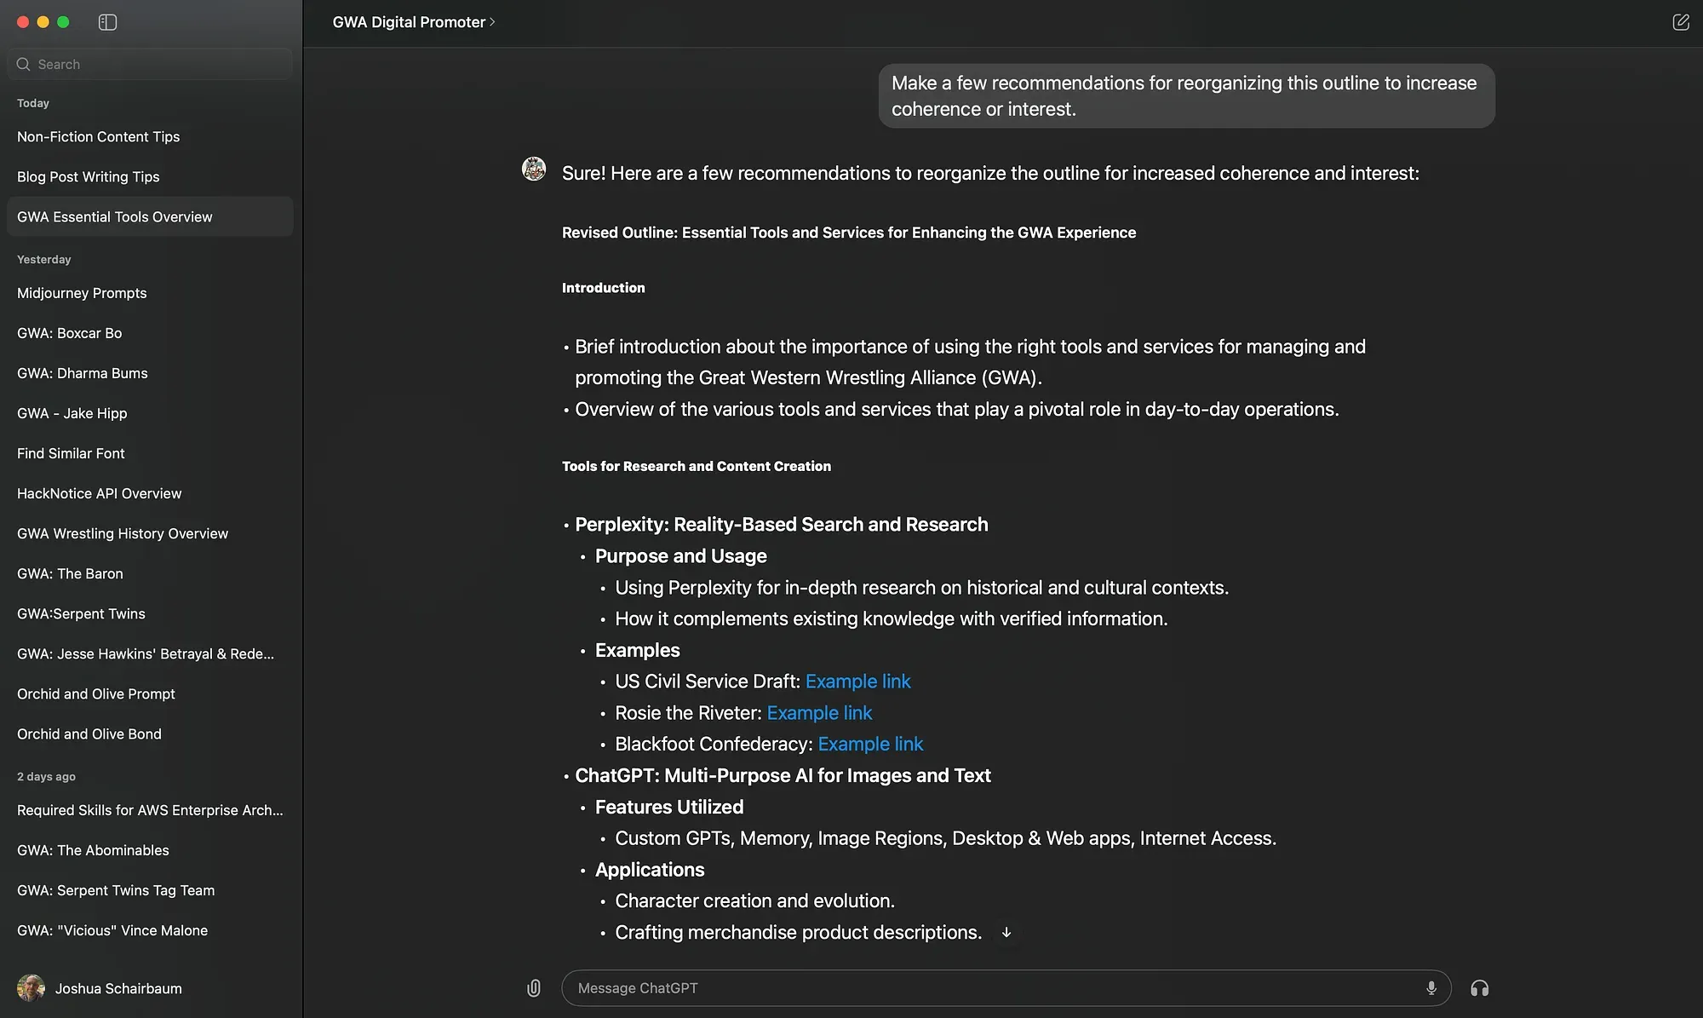Click the user message bubble about reorganizing outline
Viewport: 1703px width, 1018px height.
pos(1186,95)
